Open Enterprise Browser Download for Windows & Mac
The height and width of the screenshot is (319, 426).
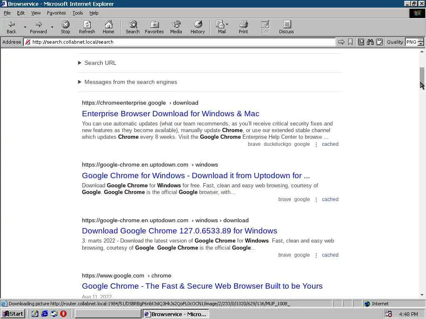click(170, 114)
